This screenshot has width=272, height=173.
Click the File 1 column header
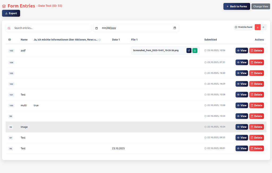point(134,40)
